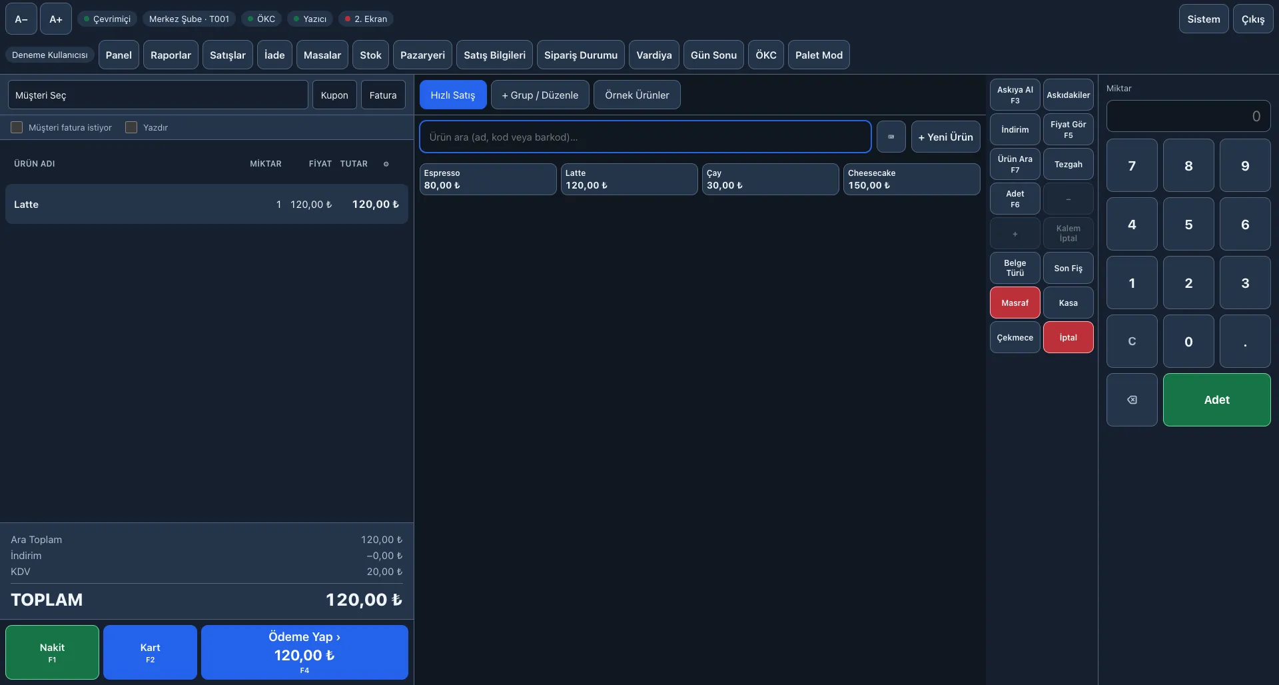Screen dimensions: 1279x685
Task: Focus the Ürün ara search field
Action: 645,137
